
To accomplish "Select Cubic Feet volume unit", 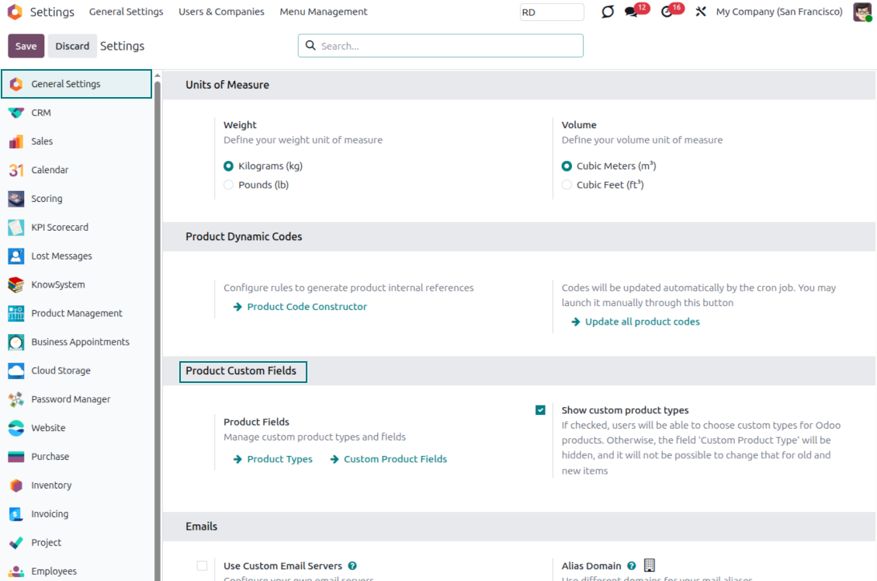I will [x=567, y=185].
